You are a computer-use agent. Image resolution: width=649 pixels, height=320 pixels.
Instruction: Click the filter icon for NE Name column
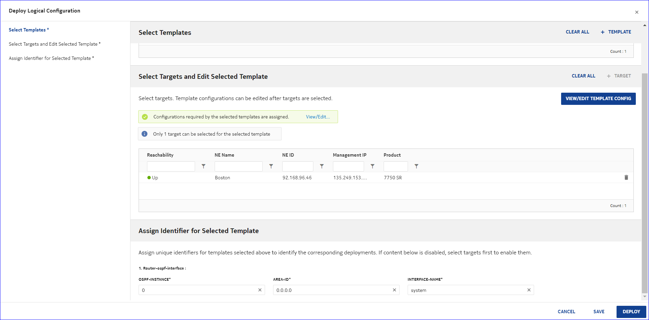tap(271, 166)
